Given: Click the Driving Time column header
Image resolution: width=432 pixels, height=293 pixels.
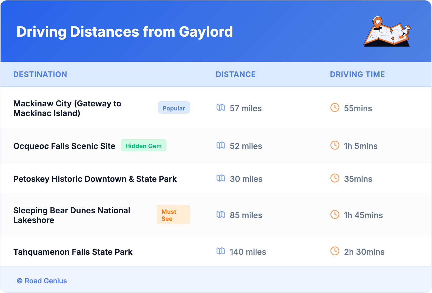Looking at the screenshot, I should pyautogui.click(x=357, y=74).
